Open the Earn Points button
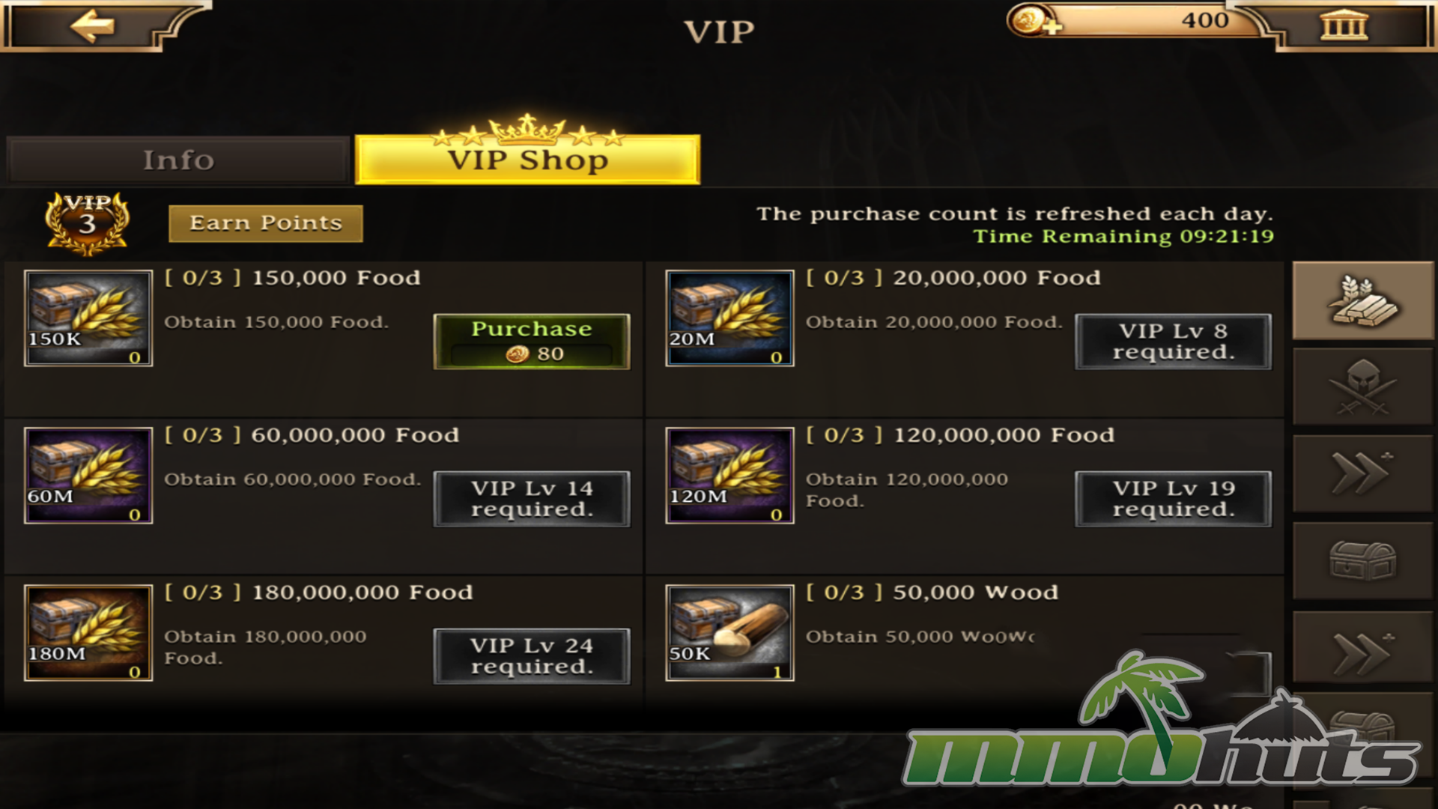 [266, 223]
